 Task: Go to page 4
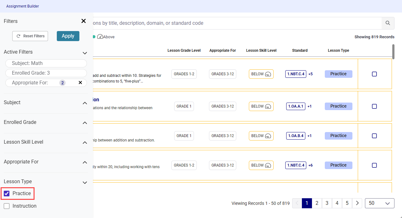(337, 203)
